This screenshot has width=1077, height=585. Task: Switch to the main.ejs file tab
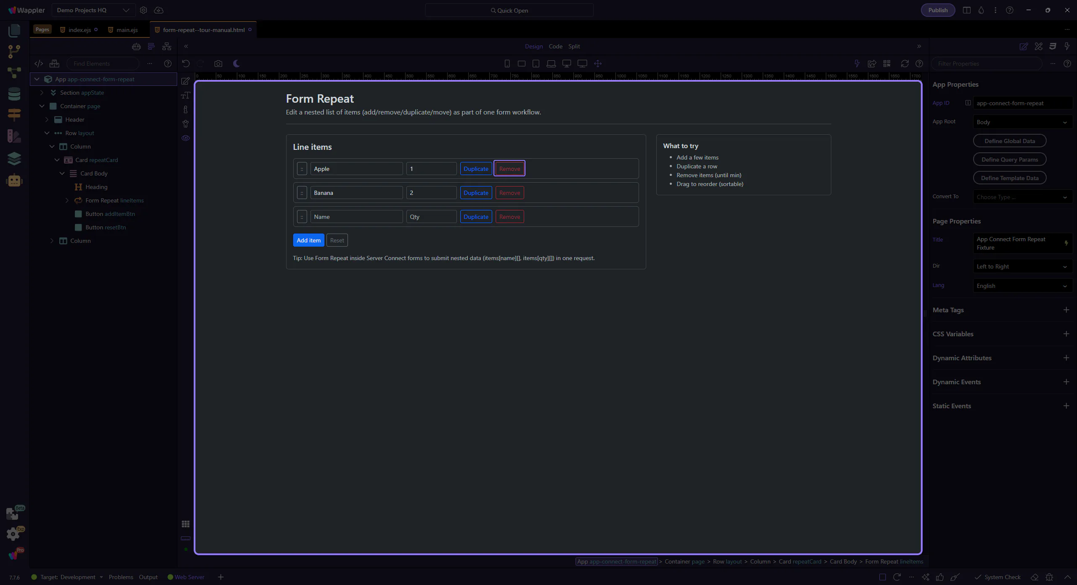127,30
